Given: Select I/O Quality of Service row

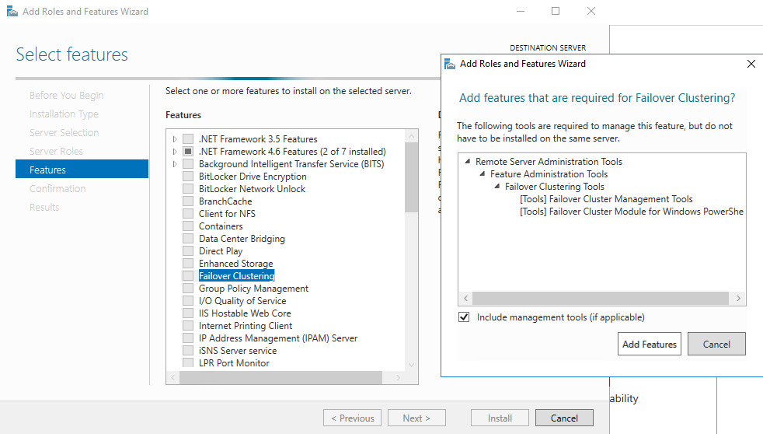Looking at the screenshot, I should (242, 300).
